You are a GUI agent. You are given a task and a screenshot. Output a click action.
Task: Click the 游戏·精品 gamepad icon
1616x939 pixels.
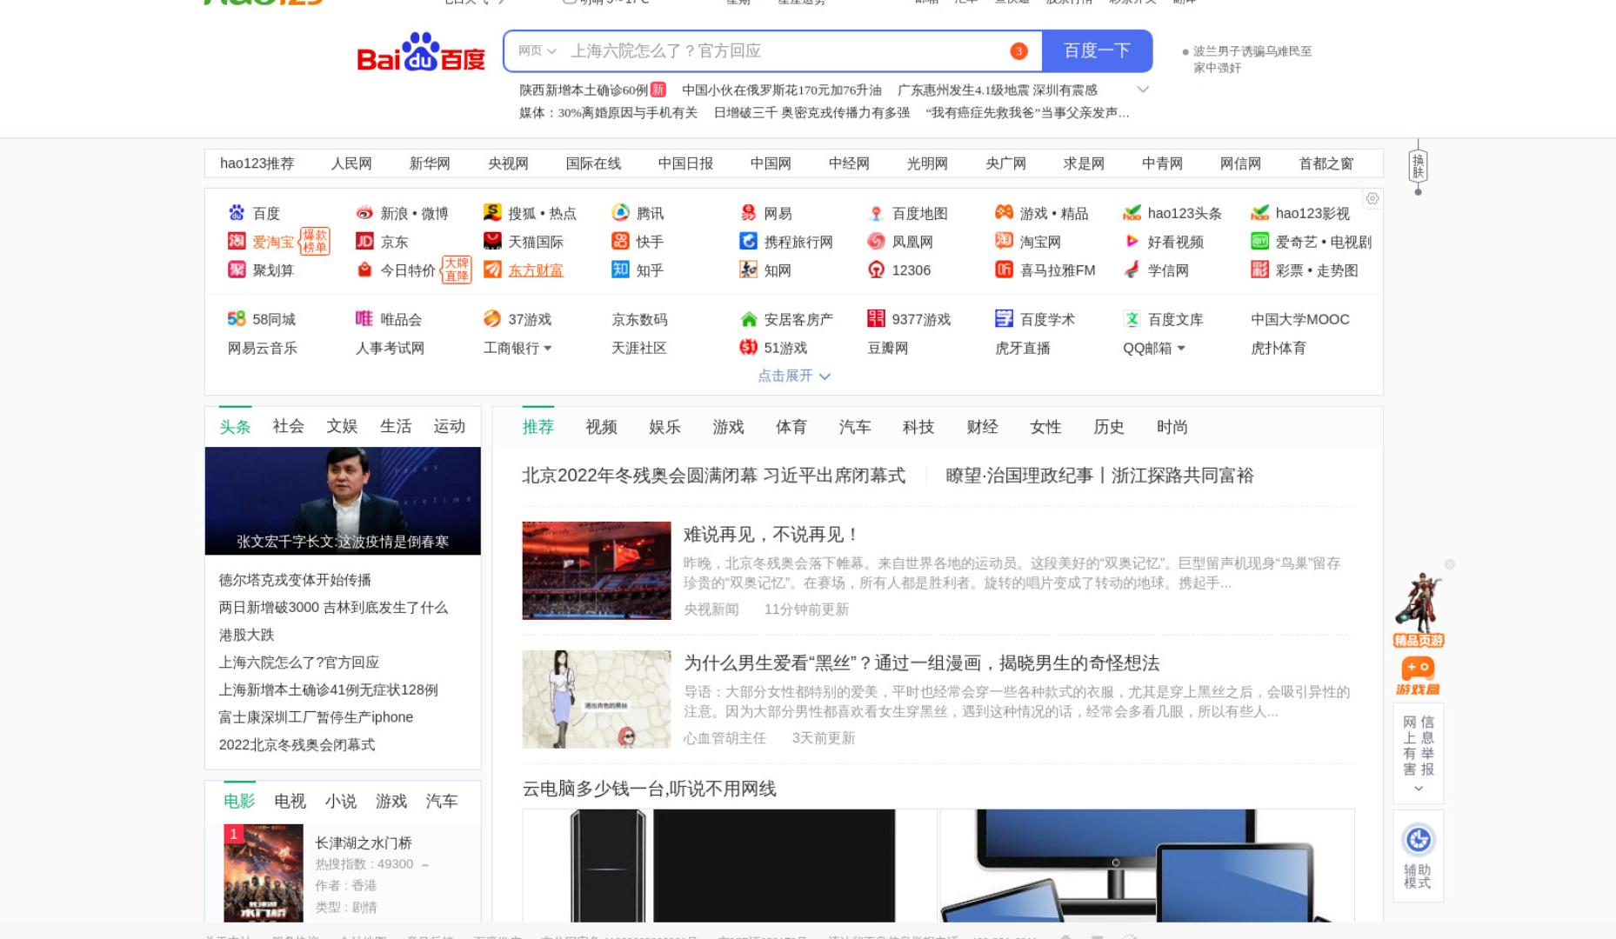[1004, 213]
